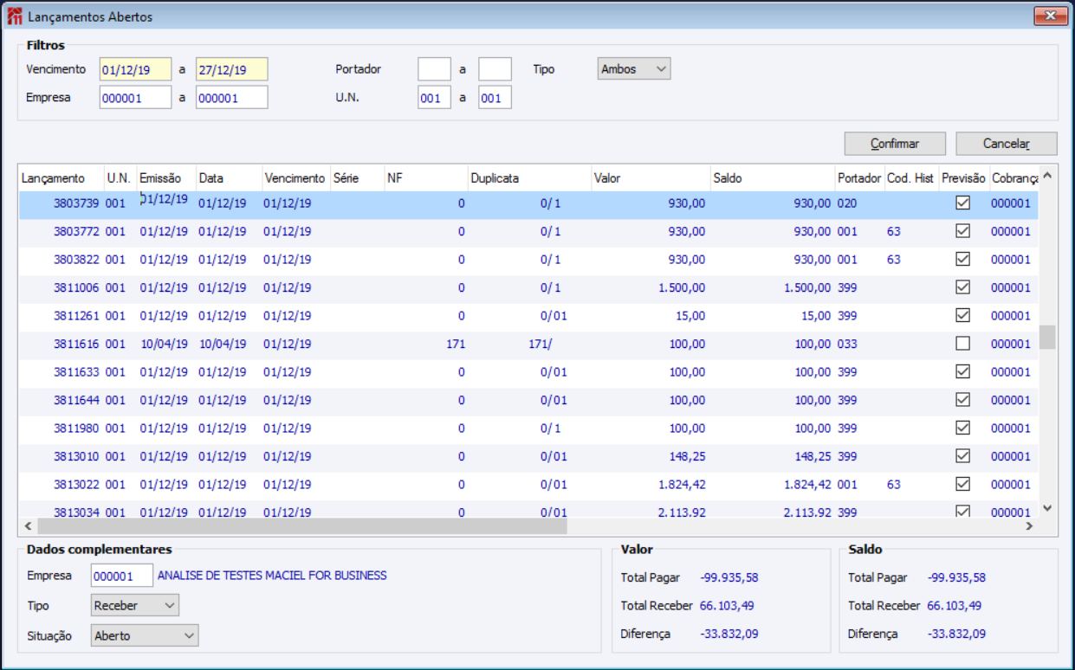
Task: Expand the Tipo dropdown set to Receber
Action: [134, 606]
